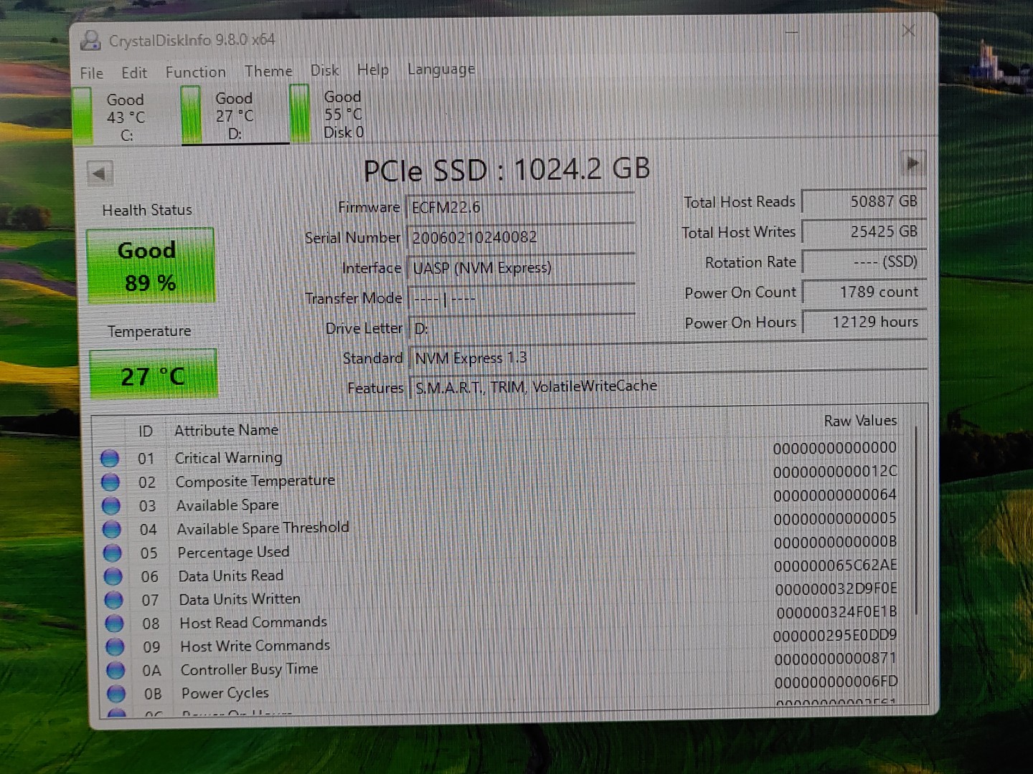Click raw value 000000065C62AE

835,565
